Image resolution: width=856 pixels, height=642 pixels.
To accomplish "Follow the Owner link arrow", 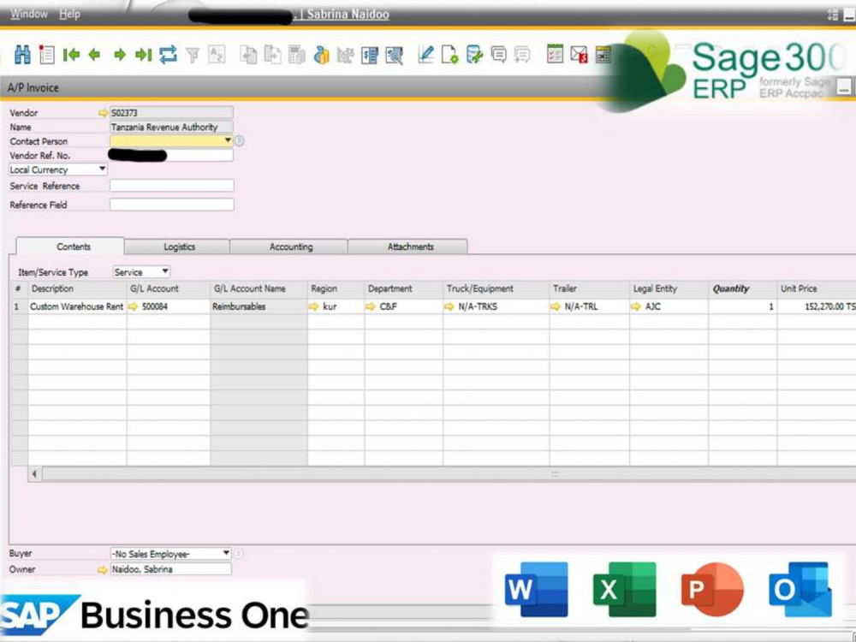I will click(x=103, y=569).
